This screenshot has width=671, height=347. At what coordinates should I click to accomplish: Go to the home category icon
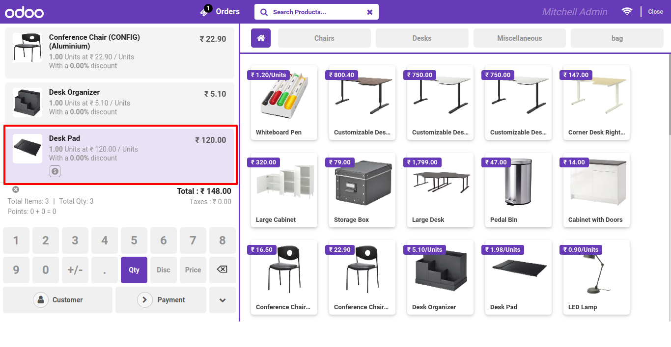click(261, 38)
